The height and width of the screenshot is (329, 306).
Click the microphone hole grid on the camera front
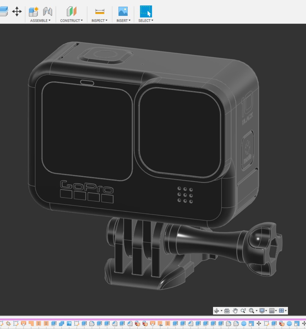[x=185, y=195]
